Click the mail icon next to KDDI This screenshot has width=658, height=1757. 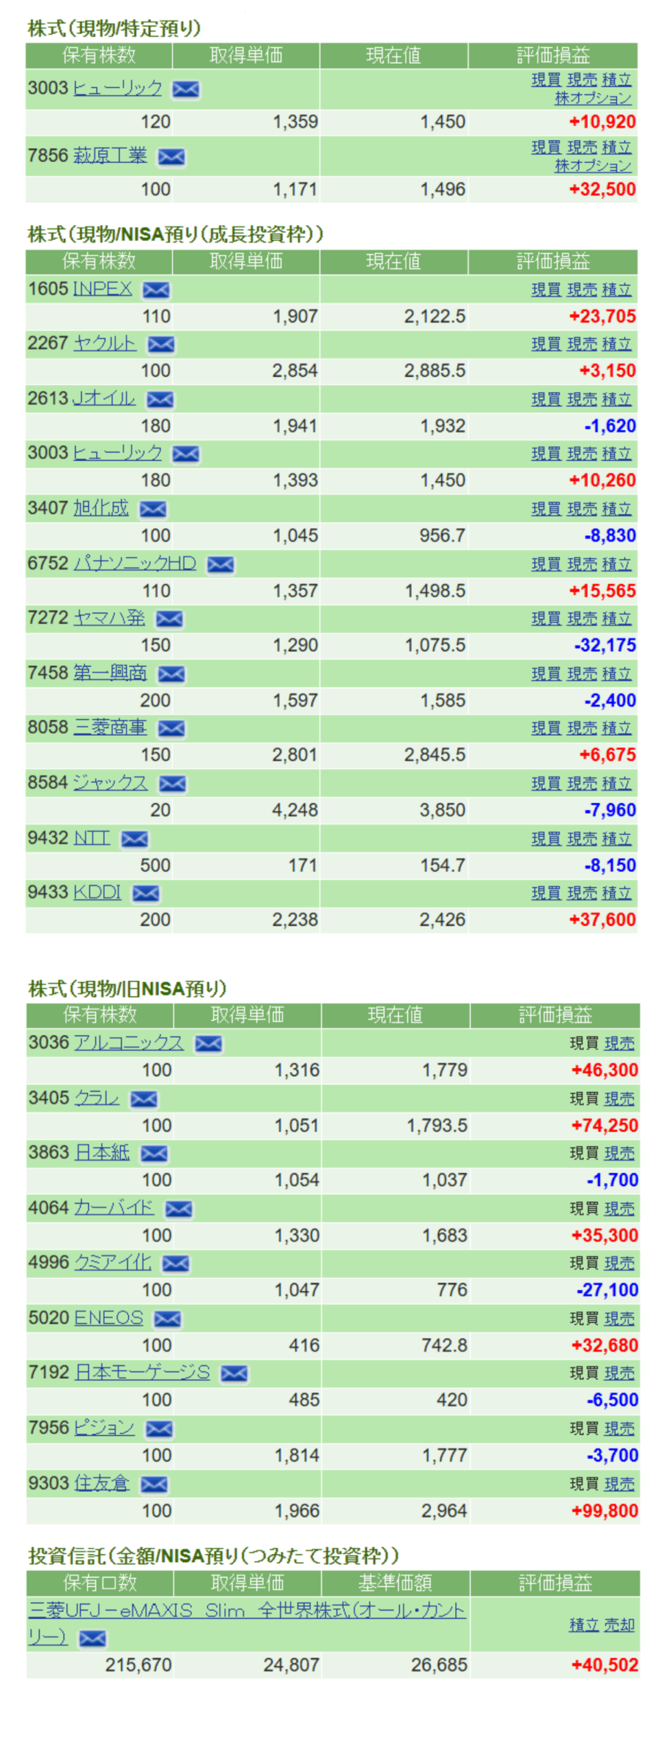145,893
